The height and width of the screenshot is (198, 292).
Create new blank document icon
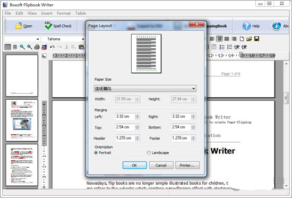tap(242, 39)
